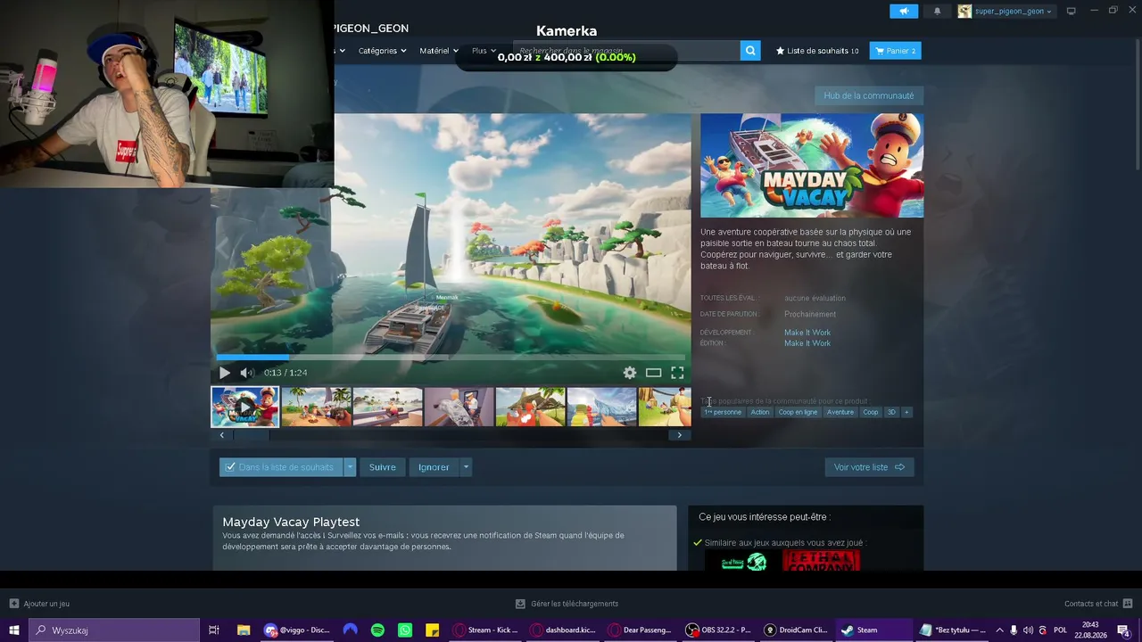Image resolution: width=1142 pixels, height=642 pixels.
Task: Add a tag with plus button
Action: 906,412
